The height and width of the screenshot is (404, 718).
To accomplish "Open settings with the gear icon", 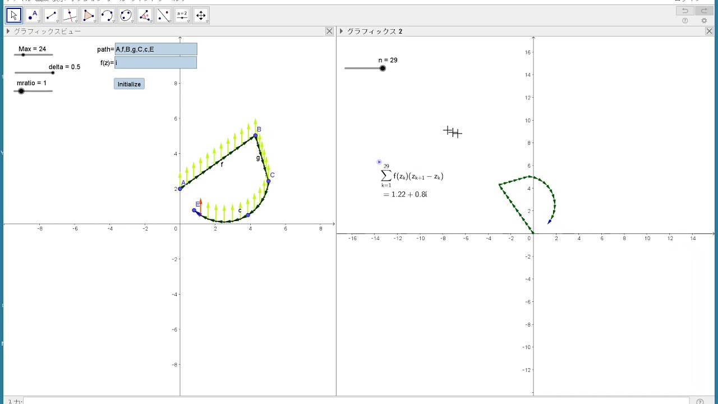I will tap(704, 21).
